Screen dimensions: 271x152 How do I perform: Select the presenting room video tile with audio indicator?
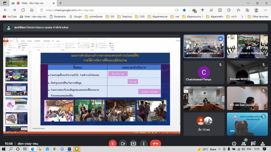point(204,46)
